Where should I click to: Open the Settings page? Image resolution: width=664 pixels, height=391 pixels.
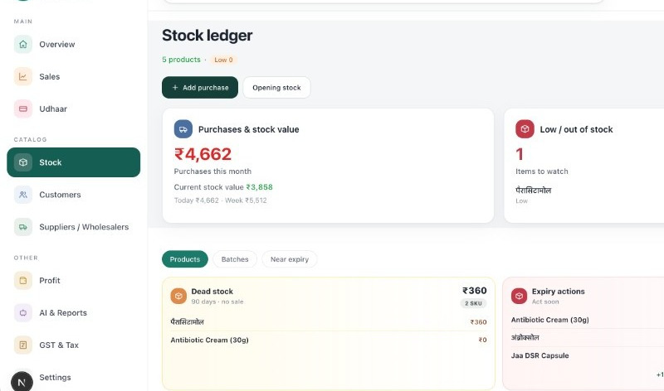74,377
